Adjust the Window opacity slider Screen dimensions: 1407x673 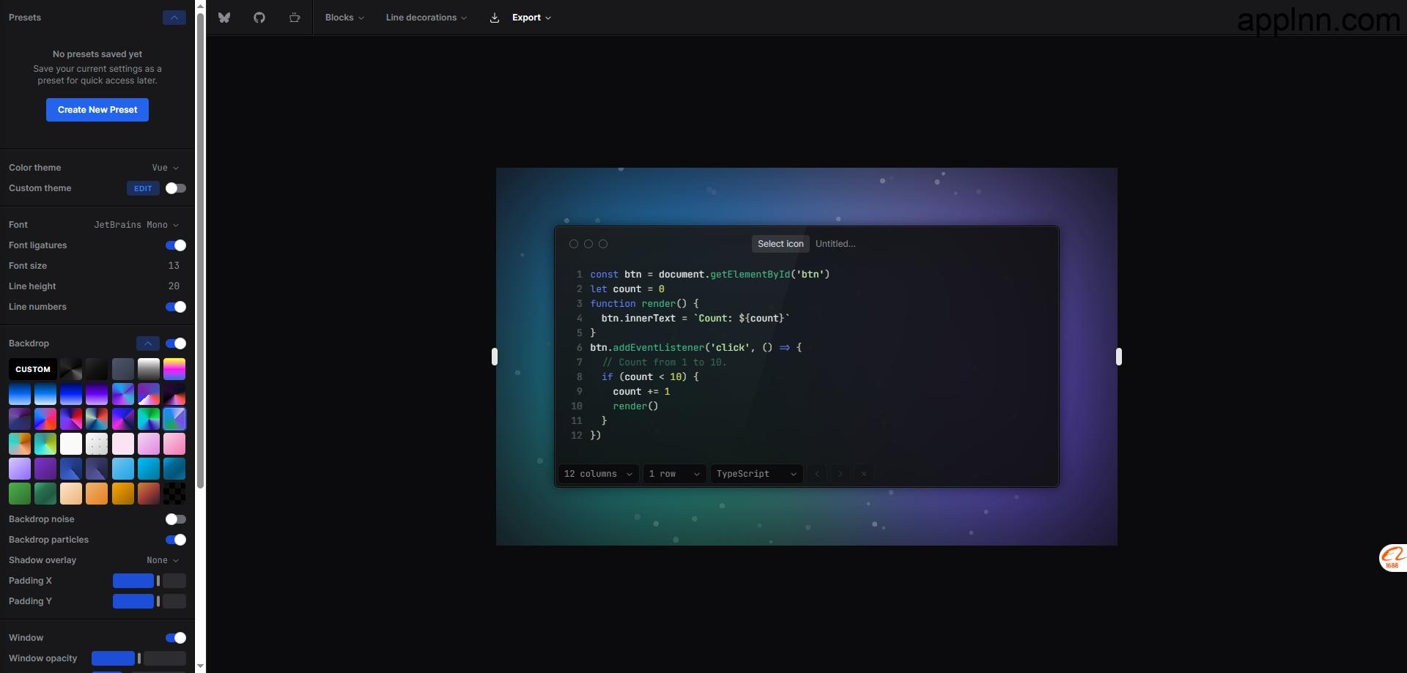(139, 658)
